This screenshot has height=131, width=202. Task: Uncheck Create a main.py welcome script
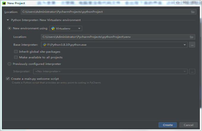pos(8,79)
